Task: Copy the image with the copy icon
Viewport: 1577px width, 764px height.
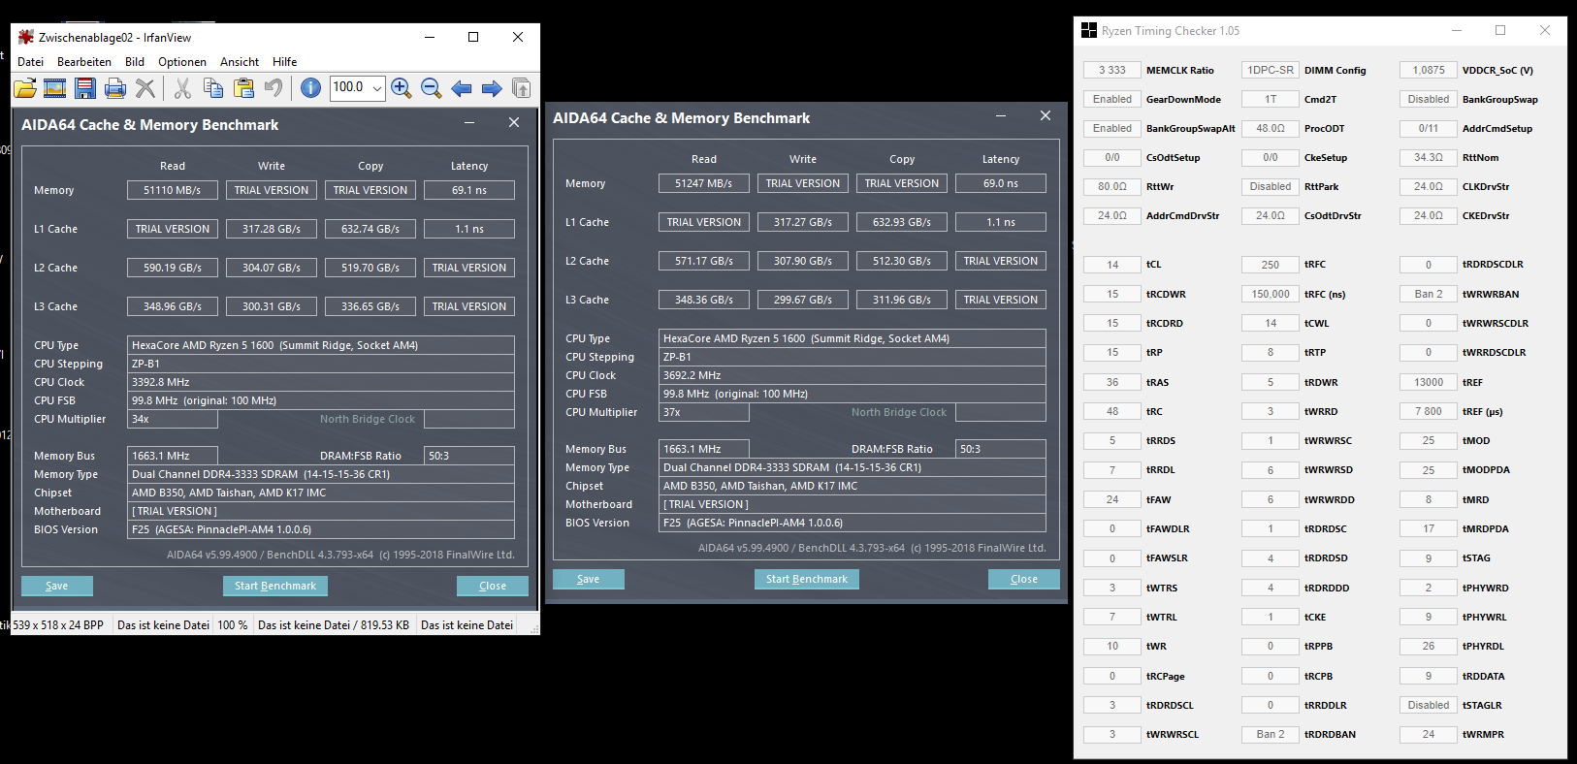Action: (213, 88)
